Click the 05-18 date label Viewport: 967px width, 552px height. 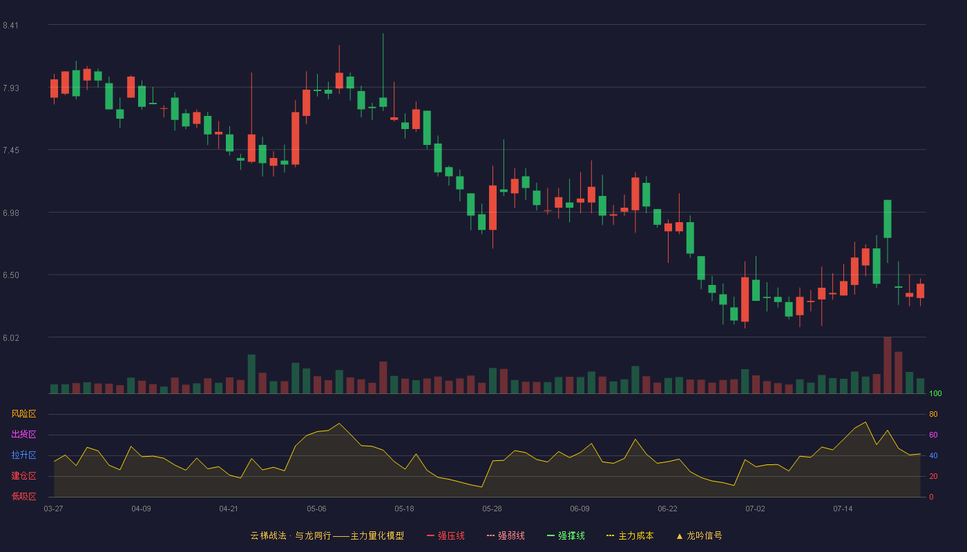click(404, 509)
